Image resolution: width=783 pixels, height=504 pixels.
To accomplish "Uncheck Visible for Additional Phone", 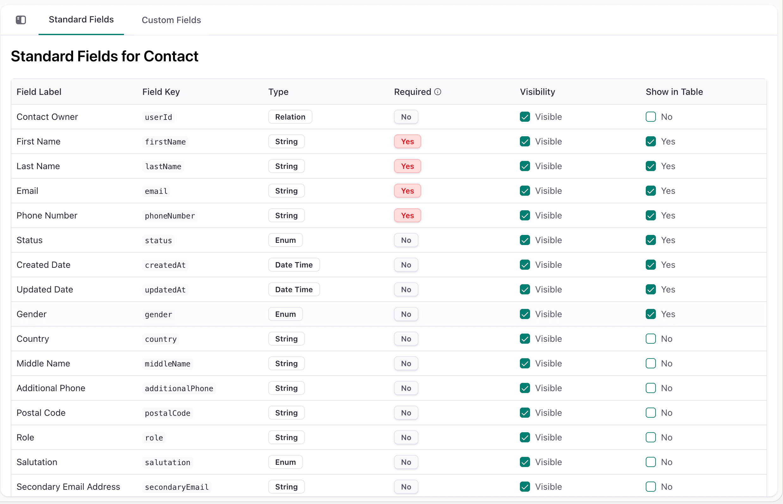I will (525, 388).
